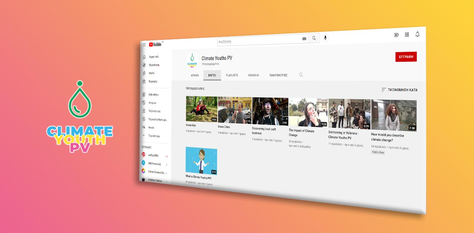Open Watch later in the sidebar
The width and height of the screenshot is (474, 233).
(156, 119)
